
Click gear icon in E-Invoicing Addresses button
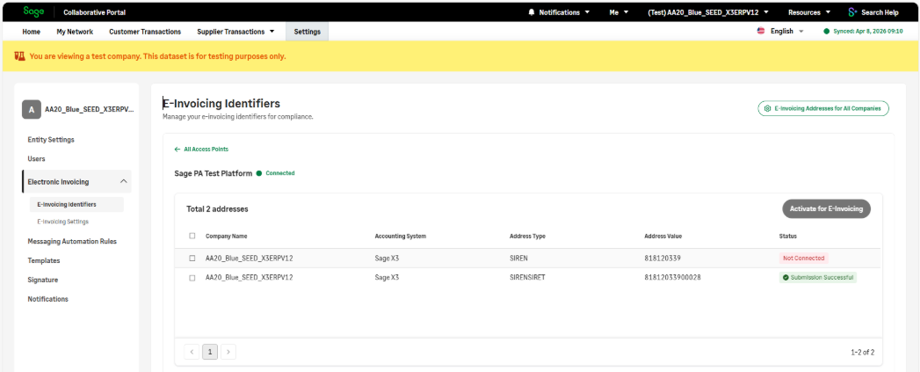pos(767,109)
